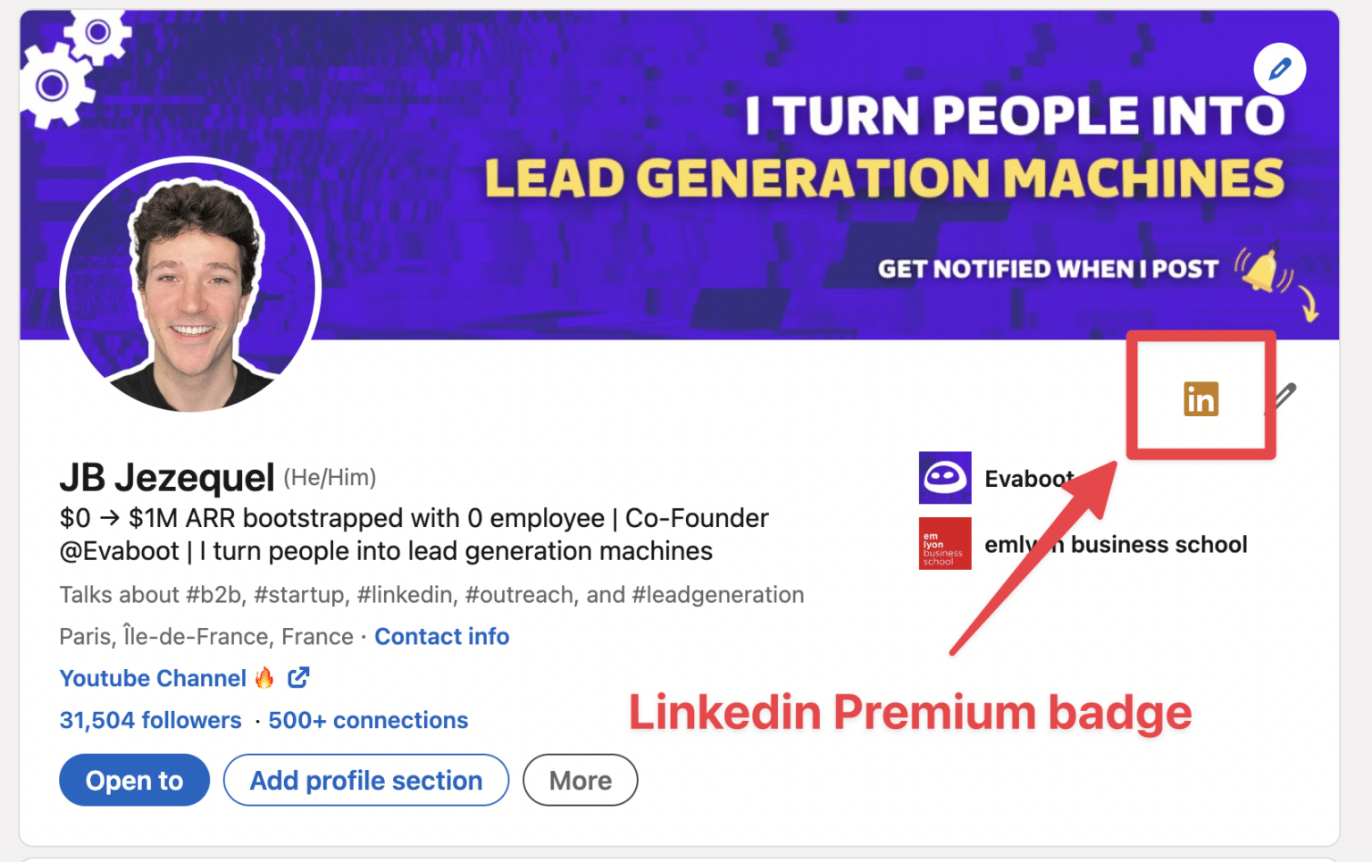View 500+ connections
1372x862 pixels.
coord(368,720)
